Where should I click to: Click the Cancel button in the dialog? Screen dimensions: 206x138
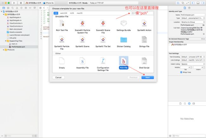click(x=58, y=78)
